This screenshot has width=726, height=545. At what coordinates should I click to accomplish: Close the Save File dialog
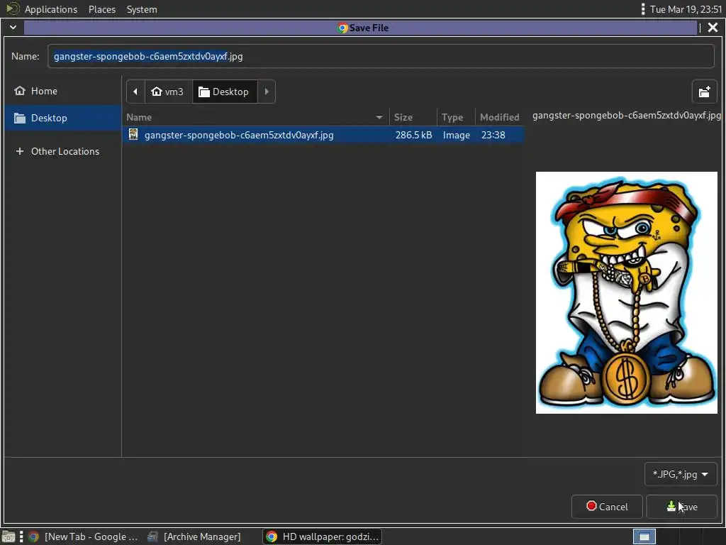coord(713,28)
